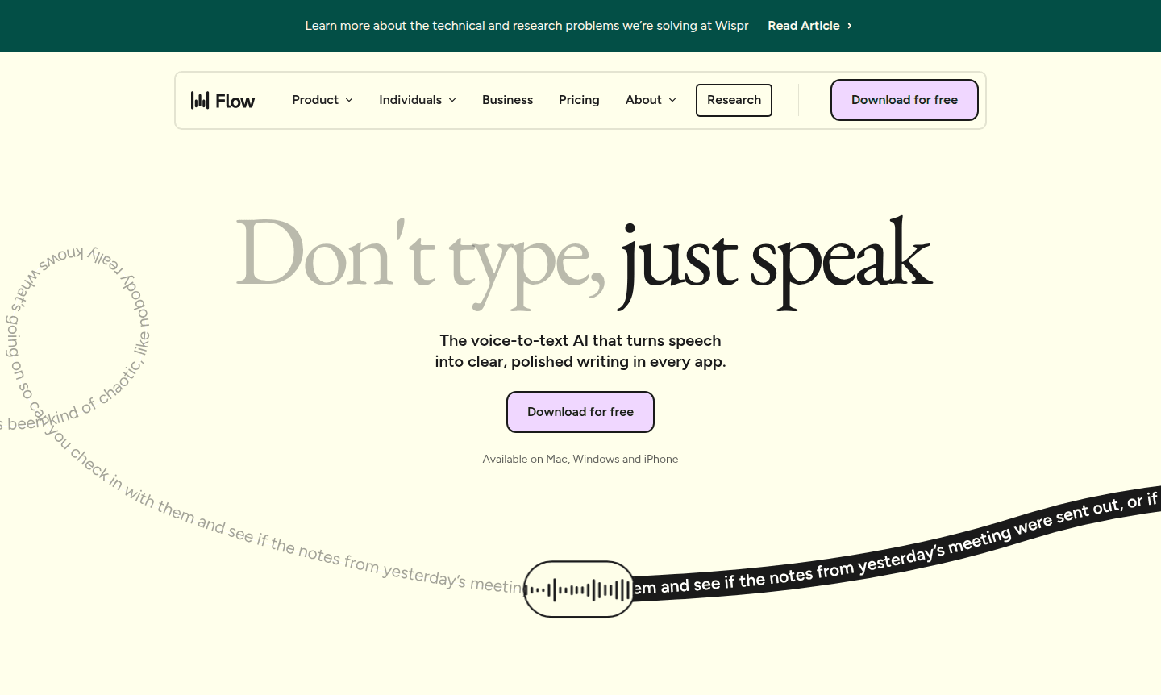Select the About nav label
The width and height of the screenshot is (1161, 695).
643,100
